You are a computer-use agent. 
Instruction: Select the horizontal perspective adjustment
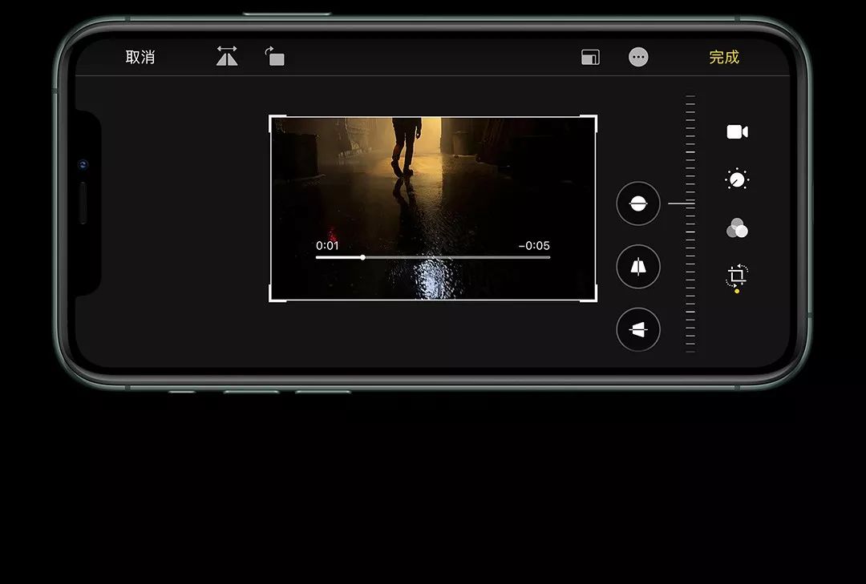[638, 330]
